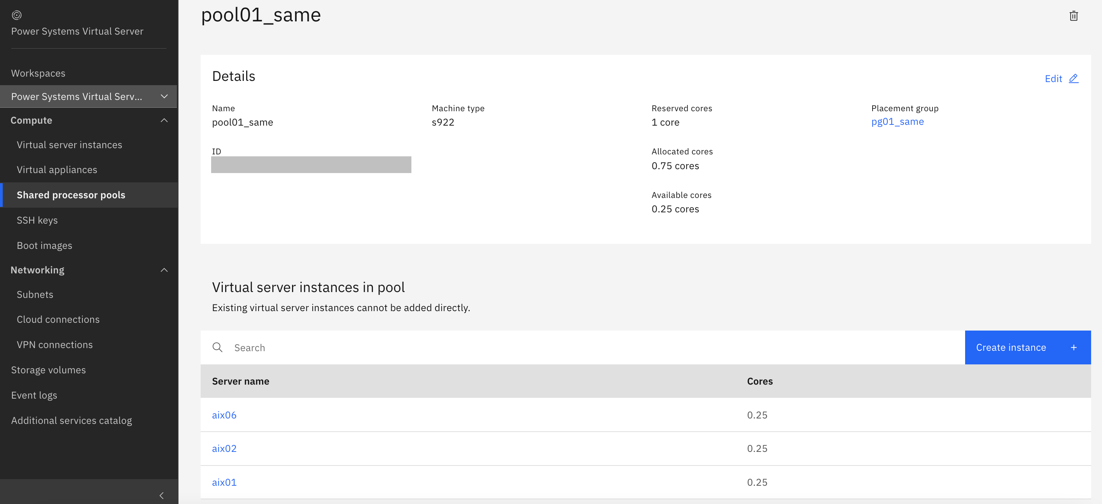Collapse the Networking section
The width and height of the screenshot is (1102, 504).
coord(164,270)
